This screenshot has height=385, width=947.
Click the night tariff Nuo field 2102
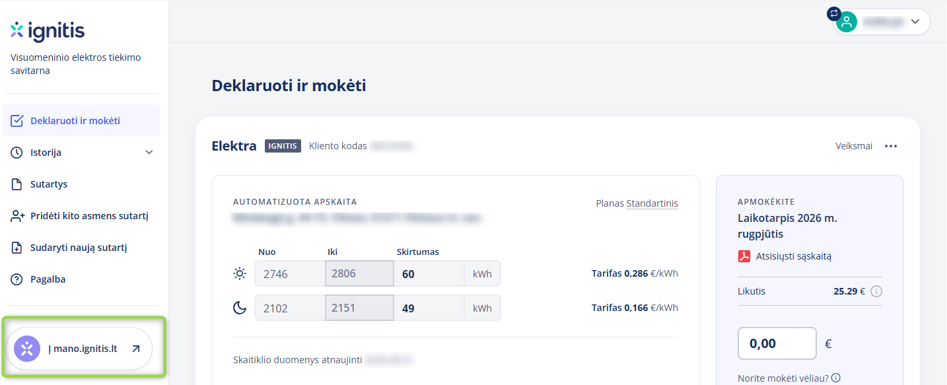(x=290, y=308)
